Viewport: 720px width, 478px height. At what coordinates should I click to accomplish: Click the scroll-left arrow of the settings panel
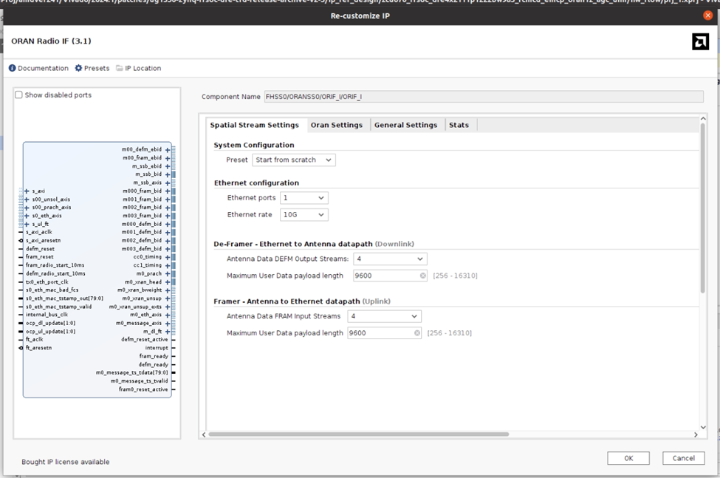(x=204, y=434)
